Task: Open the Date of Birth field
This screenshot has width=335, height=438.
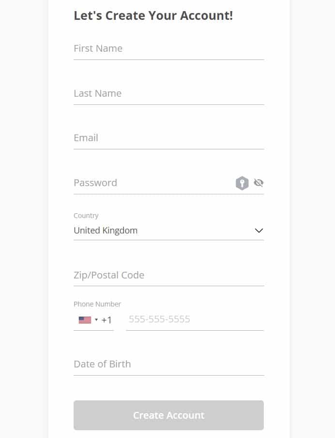Action: point(168,364)
